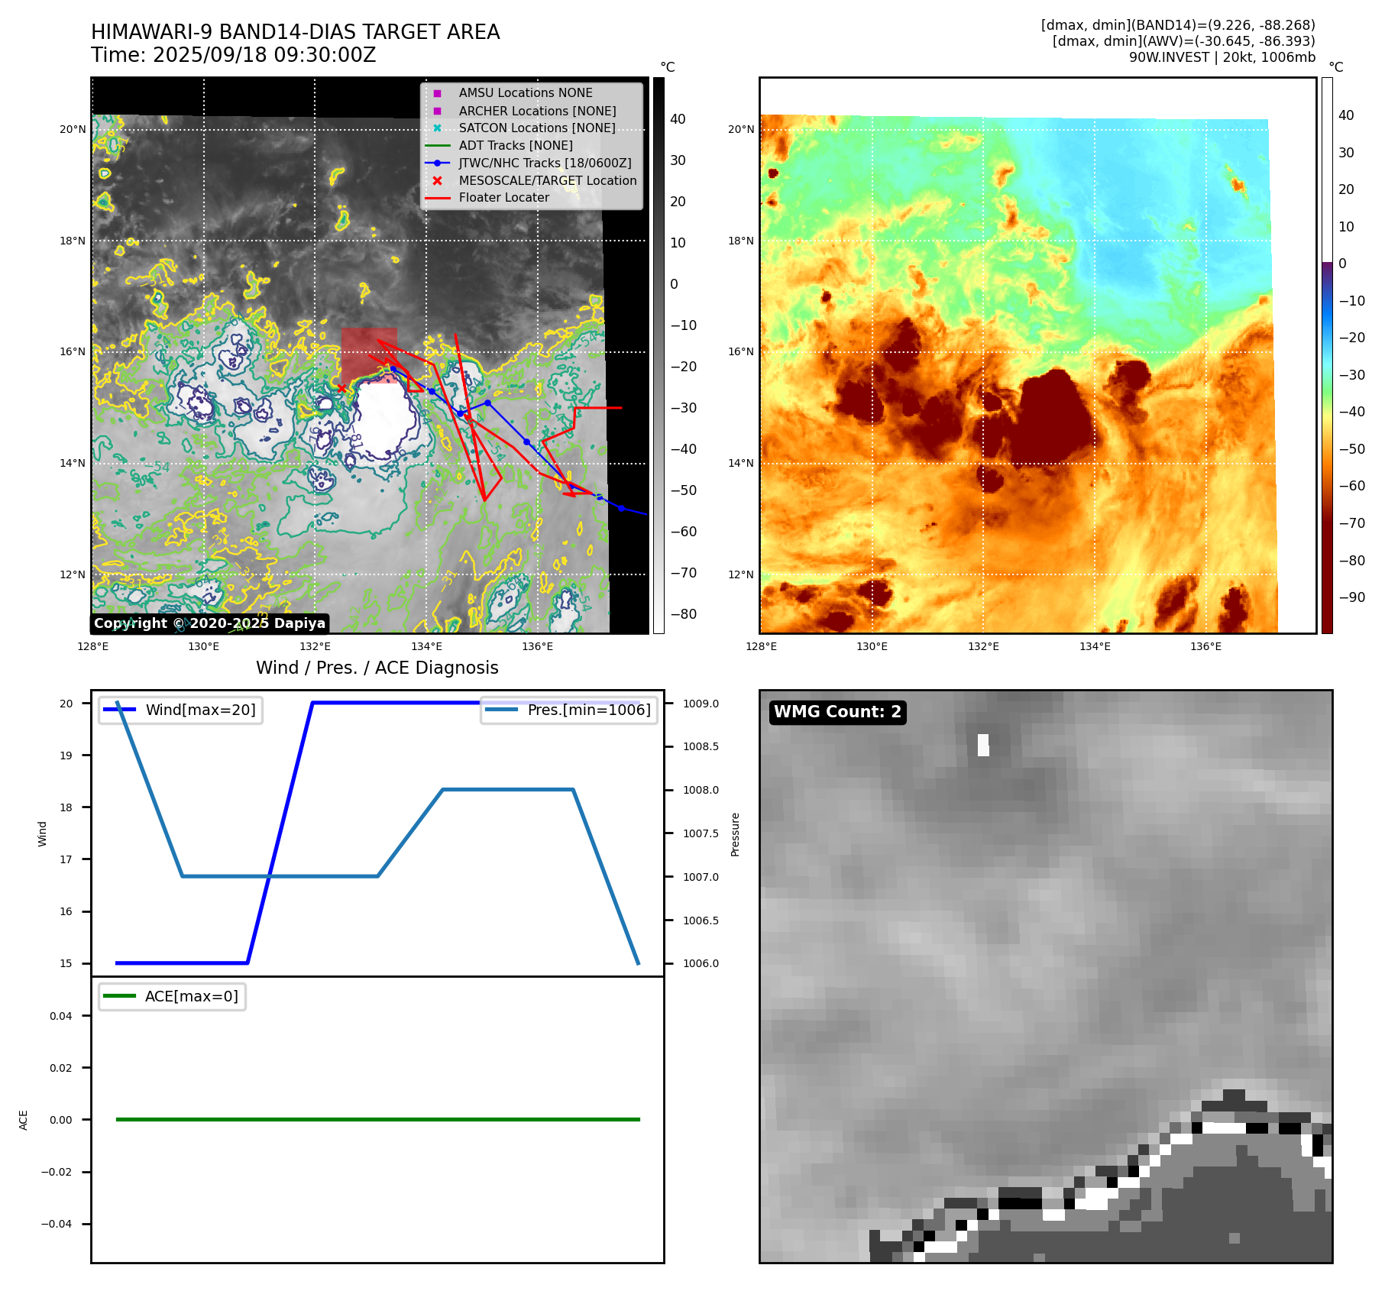Click the 'Wind[max=20]' legend label
Image resolution: width=1385 pixels, height=1291 pixels.
pos(201,710)
